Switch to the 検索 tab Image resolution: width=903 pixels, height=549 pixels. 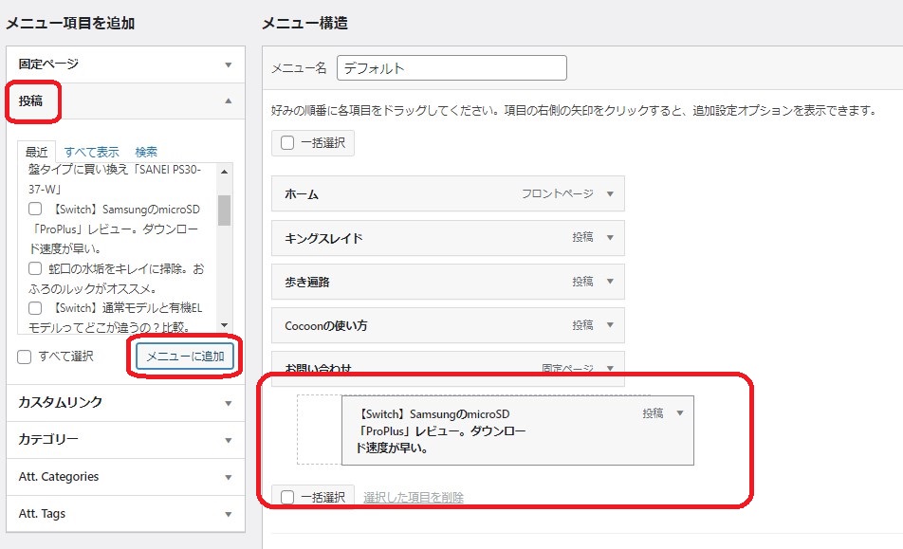click(146, 152)
